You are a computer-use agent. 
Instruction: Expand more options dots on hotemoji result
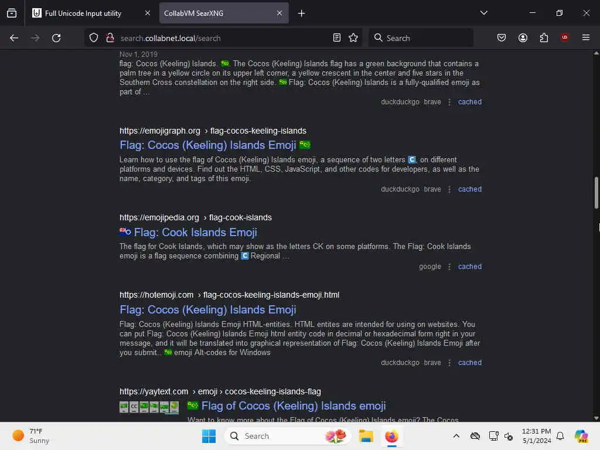[449, 362]
